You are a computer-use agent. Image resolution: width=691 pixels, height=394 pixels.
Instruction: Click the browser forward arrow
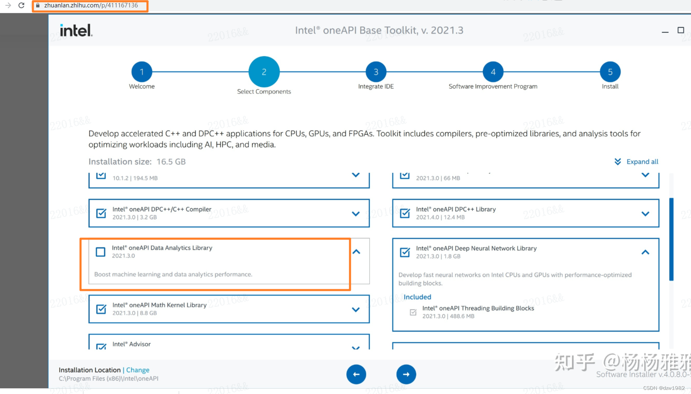pos(8,5)
